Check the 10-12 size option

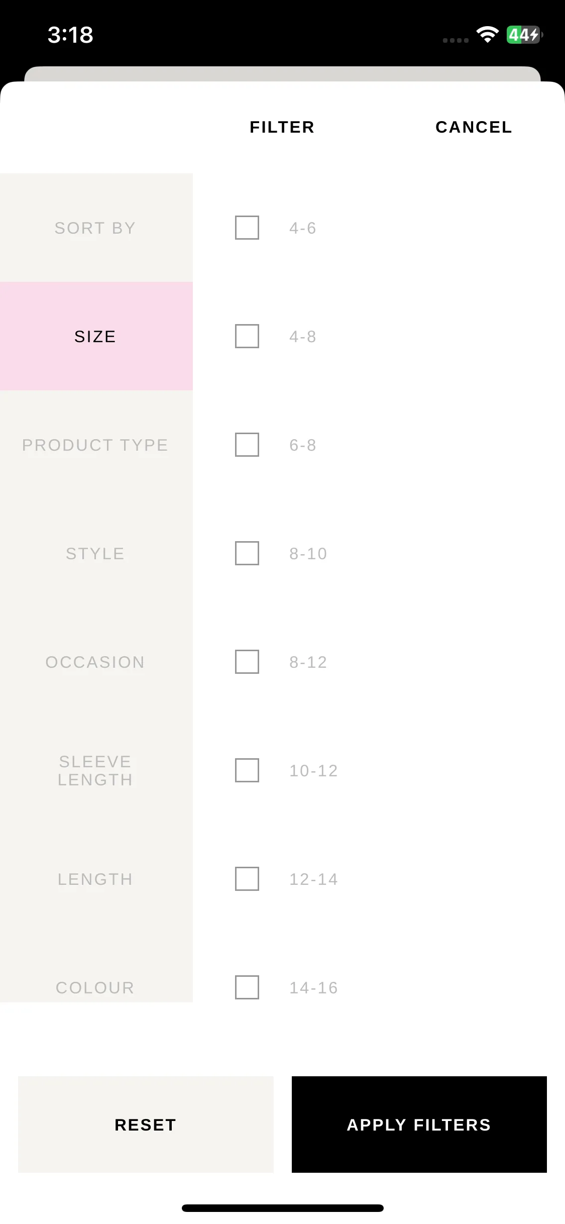pos(247,770)
